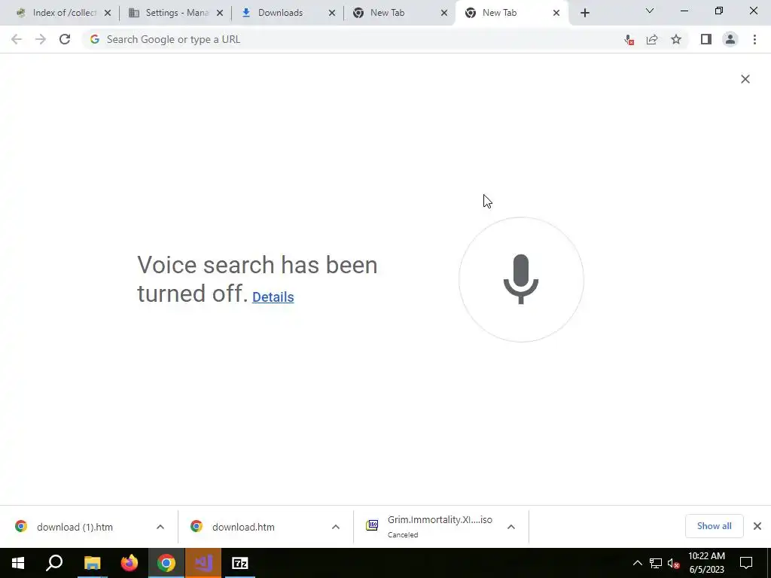Click the Show all downloads button
771x578 pixels.
(714, 526)
